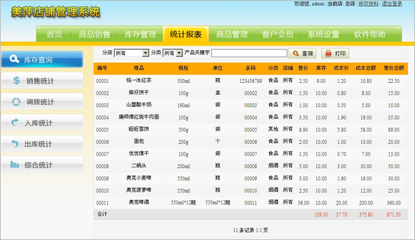The image size is (415, 240).
Task: Click the 11 条记录 1/1 页 pager text
Action: 250,230
